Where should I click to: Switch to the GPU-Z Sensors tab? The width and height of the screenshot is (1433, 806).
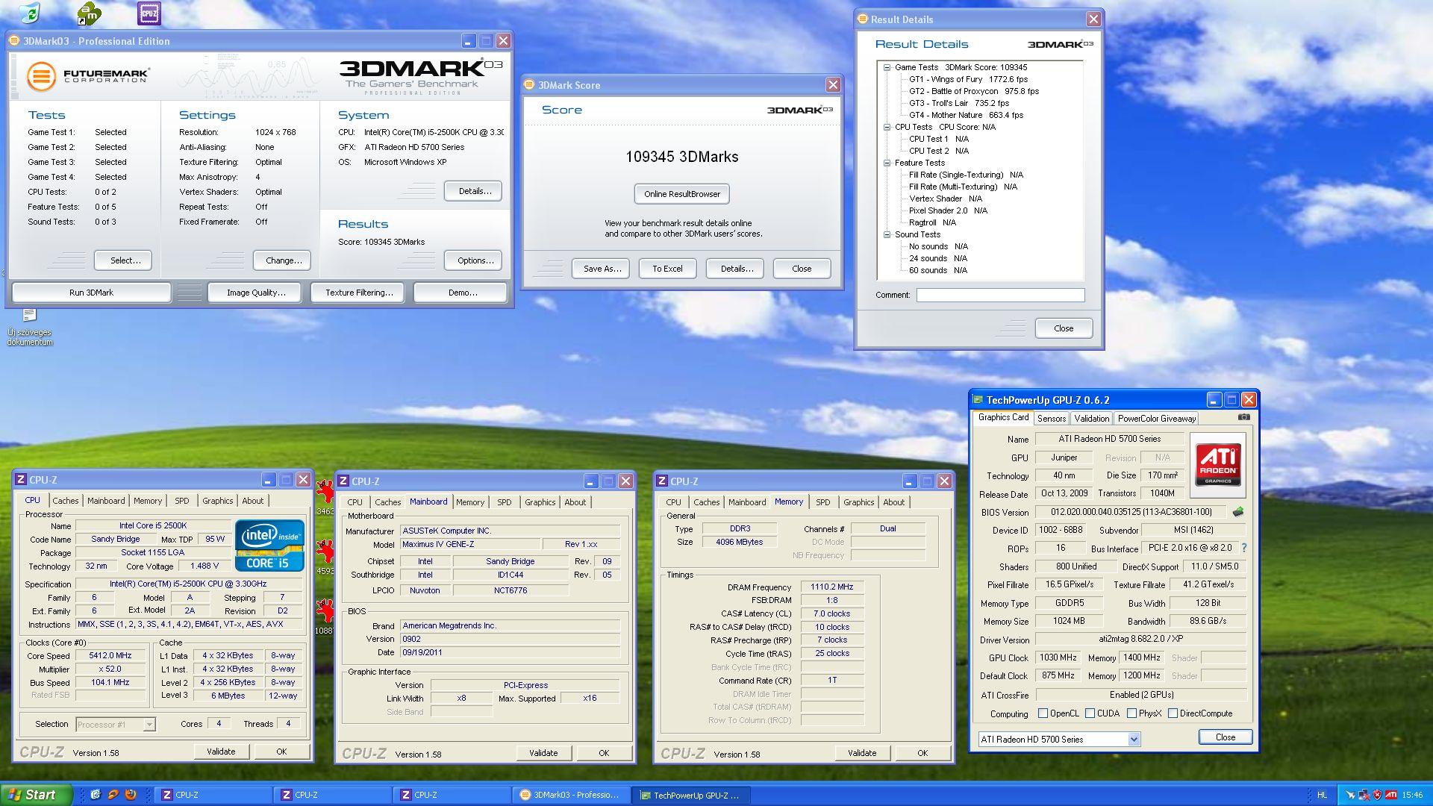point(1051,419)
